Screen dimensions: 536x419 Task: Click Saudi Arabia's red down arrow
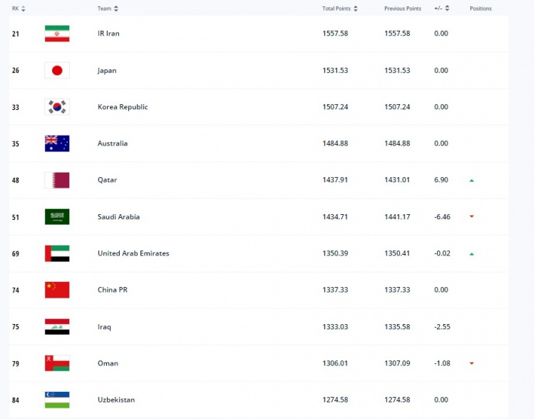coord(472,216)
